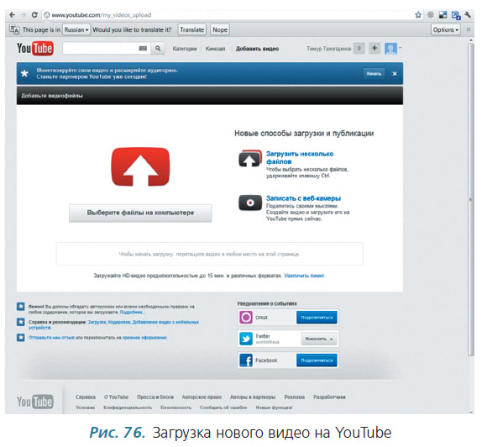This screenshot has width=482, height=447.
Task: Open Загрузить несколько файлов link
Action: coord(300,157)
